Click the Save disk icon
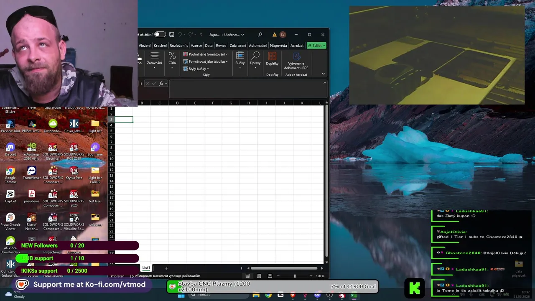The height and width of the screenshot is (301, 535). 171,35
